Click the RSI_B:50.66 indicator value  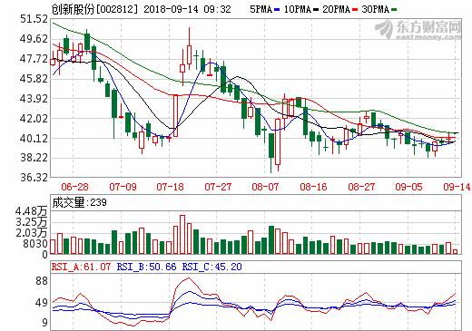(146, 267)
